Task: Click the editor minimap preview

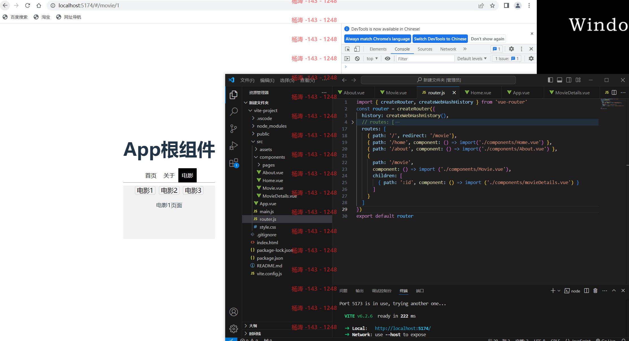Action: (x=613, y=104)
